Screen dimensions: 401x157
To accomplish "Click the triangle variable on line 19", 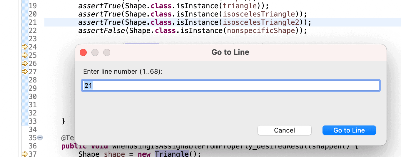I will 240,6.
